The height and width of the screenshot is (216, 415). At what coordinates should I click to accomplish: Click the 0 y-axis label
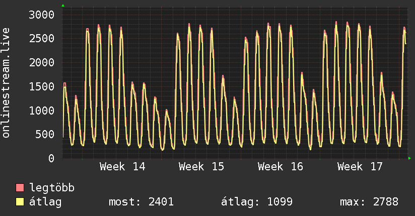(51, 158)
